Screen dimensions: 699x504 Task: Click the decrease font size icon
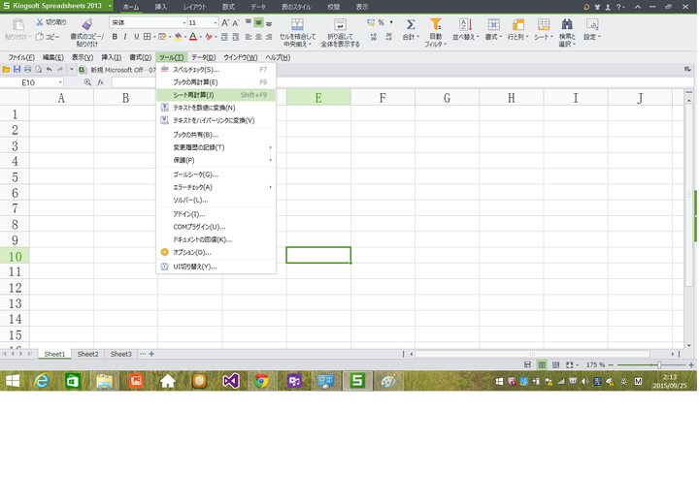[235, 22]
